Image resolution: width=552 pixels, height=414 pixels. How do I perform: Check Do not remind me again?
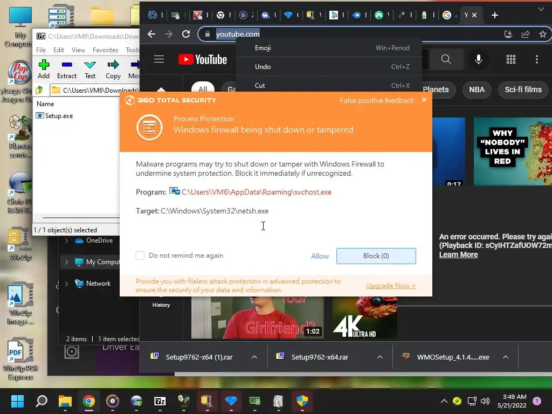(140, 256)
